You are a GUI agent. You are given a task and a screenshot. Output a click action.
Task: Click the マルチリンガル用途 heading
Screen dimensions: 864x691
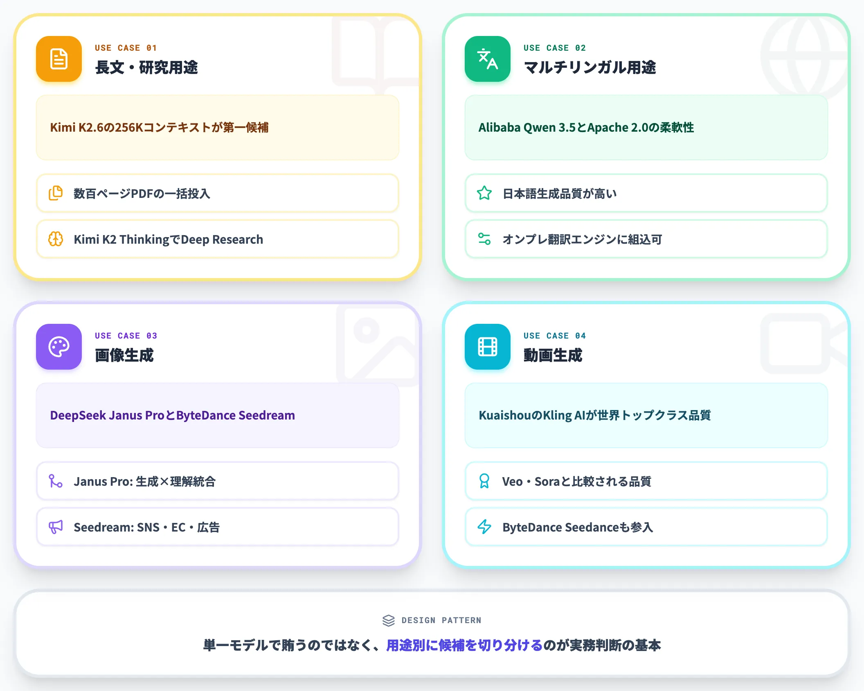(x=590, y=67)
